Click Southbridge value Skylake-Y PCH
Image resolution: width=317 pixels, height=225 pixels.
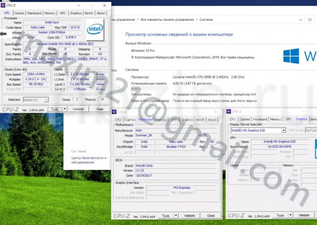tap(176, 147)
